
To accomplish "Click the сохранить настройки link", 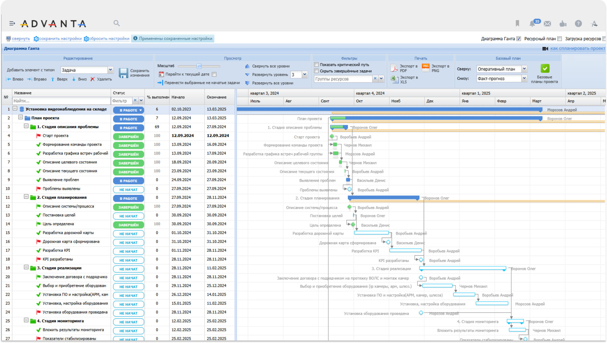I will click(x=60, y=39).
